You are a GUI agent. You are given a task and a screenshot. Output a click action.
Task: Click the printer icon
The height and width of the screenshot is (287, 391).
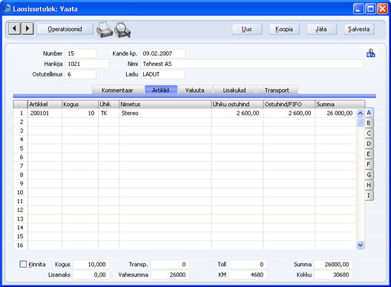(x=105, y=30)
